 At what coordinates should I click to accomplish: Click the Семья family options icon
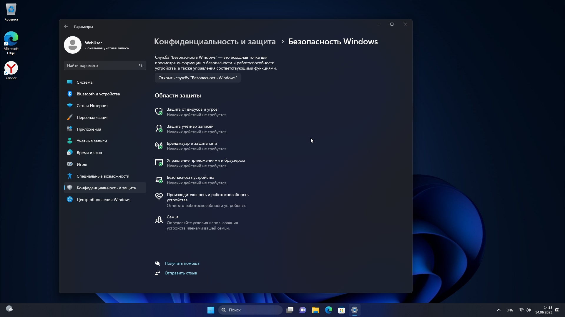pos(159,220)
